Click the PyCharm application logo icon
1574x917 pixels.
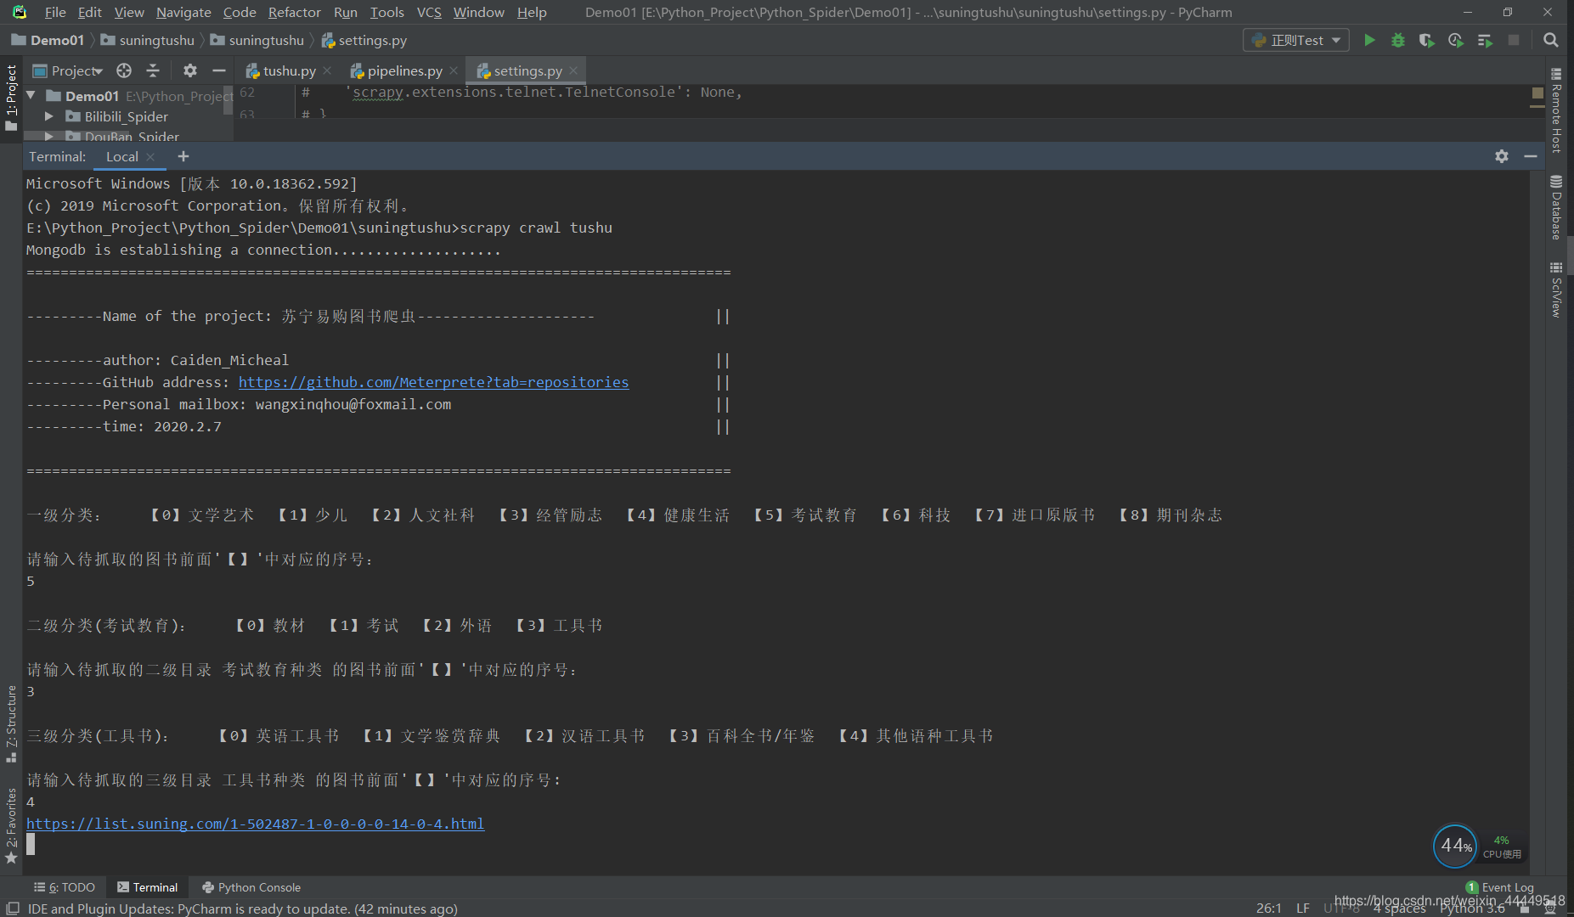tap(19, 12)
